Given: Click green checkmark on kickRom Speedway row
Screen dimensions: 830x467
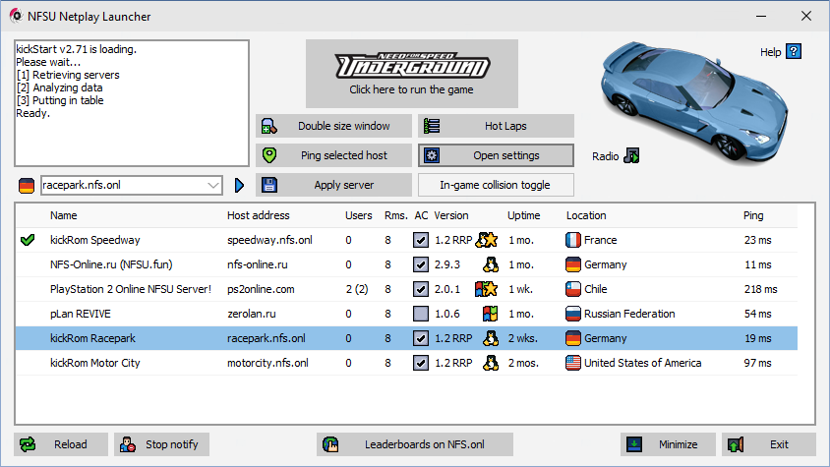Looking at the screenshot, I should point(28,240).
